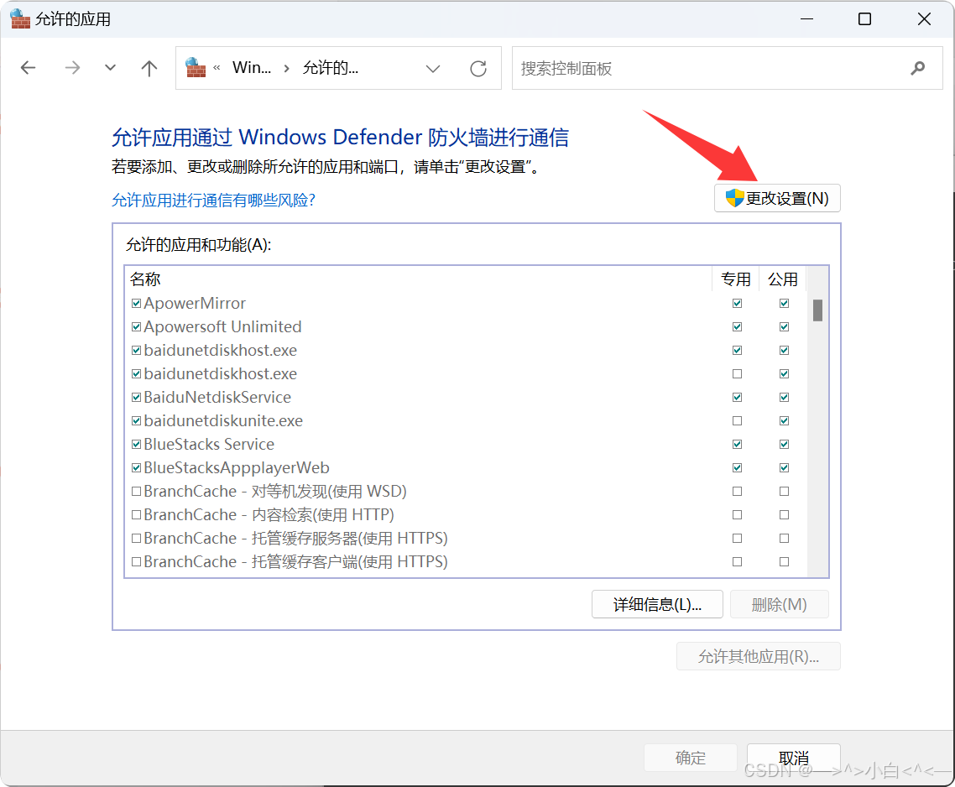This screenshot has height=787, width=955.
Task: Select the BaiduNetdiskService row text
Action: pos(217,397)
